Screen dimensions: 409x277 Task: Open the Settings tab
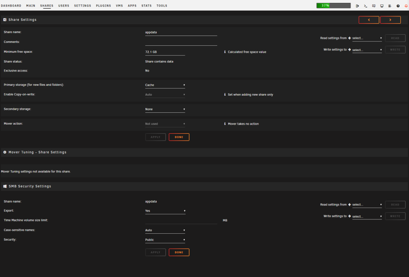pos(83,6)
